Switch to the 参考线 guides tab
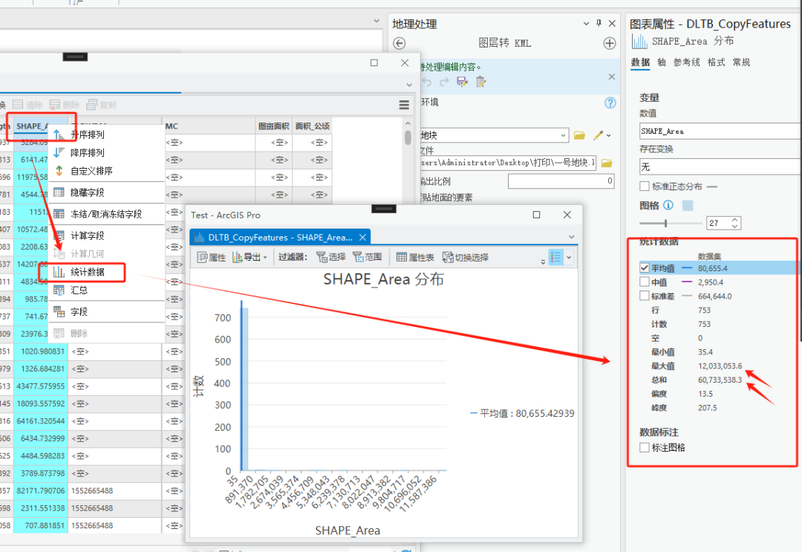The image size is (802, 552). click(x=686, y=62)
